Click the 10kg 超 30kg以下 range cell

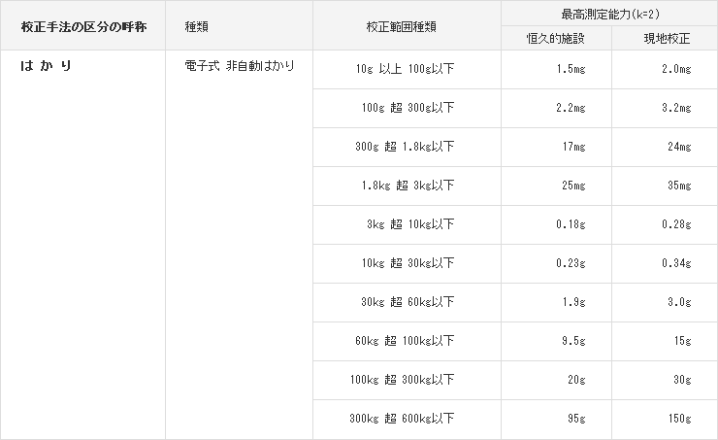click(x=408, y=263)
